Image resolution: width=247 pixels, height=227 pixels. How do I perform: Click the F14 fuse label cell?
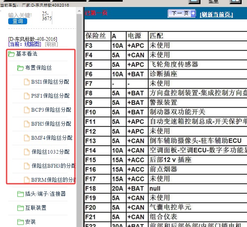(x=98, y=150)
